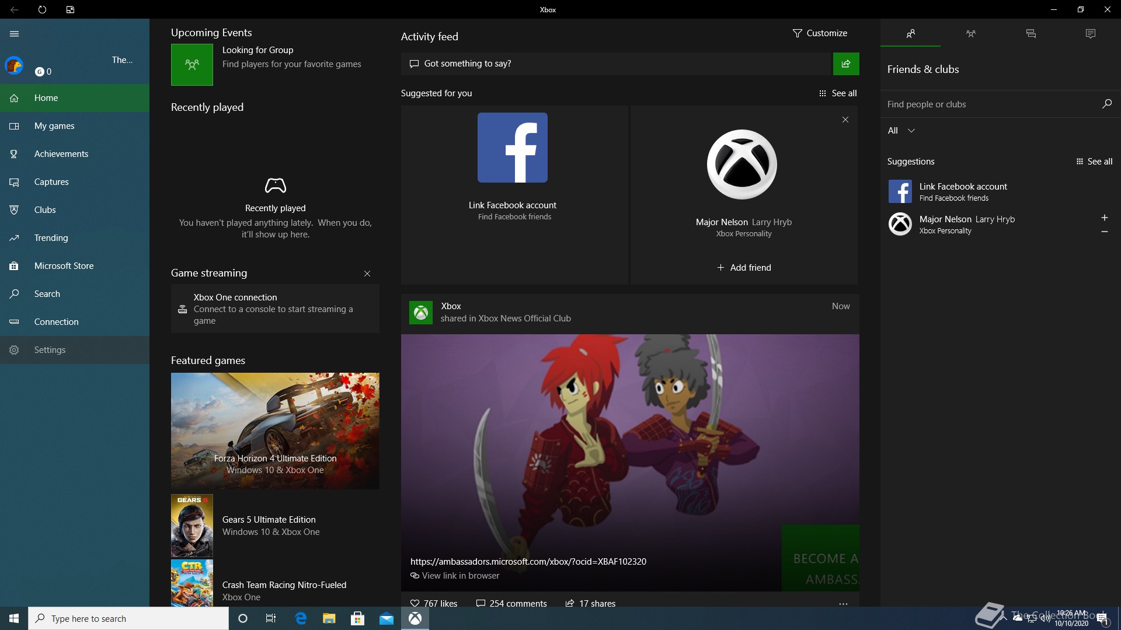Open Captures in sidebar
Viewport: 1121px width, 630px height.
pyautogui.click(x=75, y=182)
